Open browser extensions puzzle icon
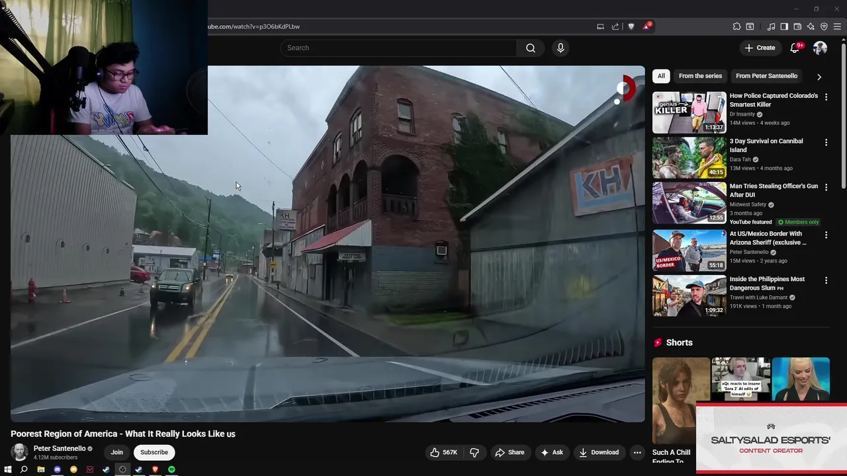Image resolution: width=847 pixels, height=476 pixels. 736,26
